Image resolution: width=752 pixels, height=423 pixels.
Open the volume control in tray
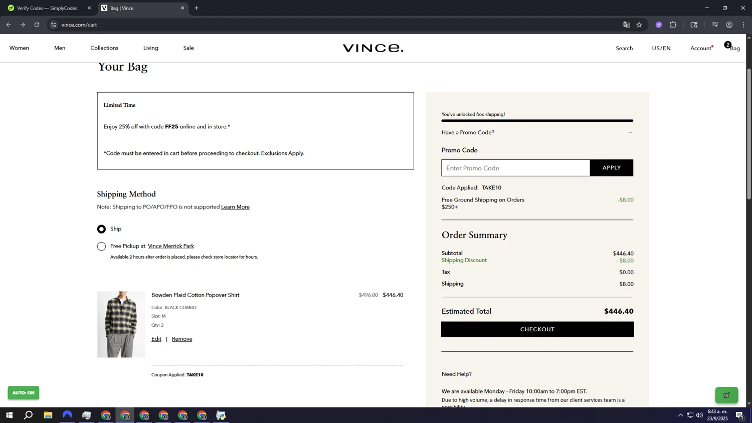point(699,415)
